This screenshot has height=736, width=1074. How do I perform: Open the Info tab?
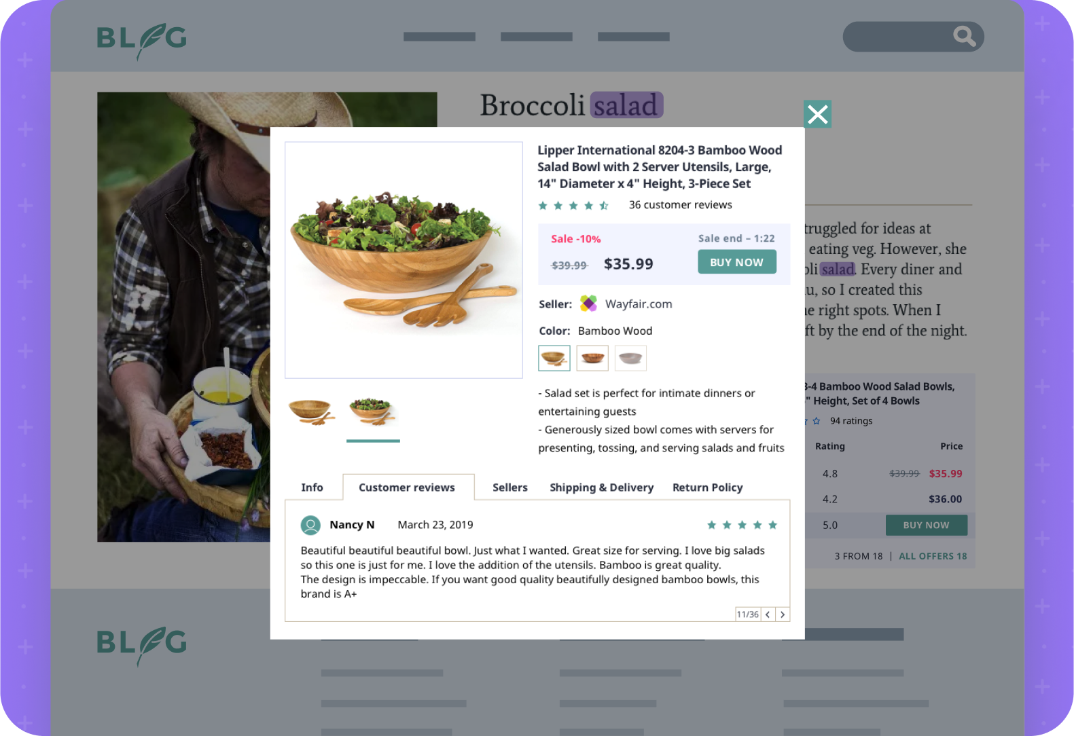[312, 487]
